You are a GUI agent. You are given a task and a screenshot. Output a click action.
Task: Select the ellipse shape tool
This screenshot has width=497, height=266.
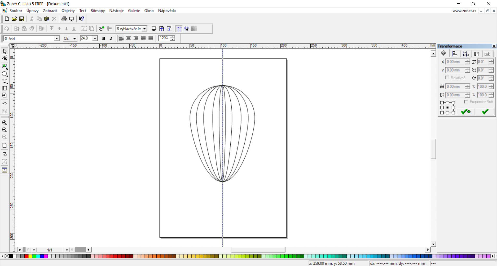click(4, 74)
